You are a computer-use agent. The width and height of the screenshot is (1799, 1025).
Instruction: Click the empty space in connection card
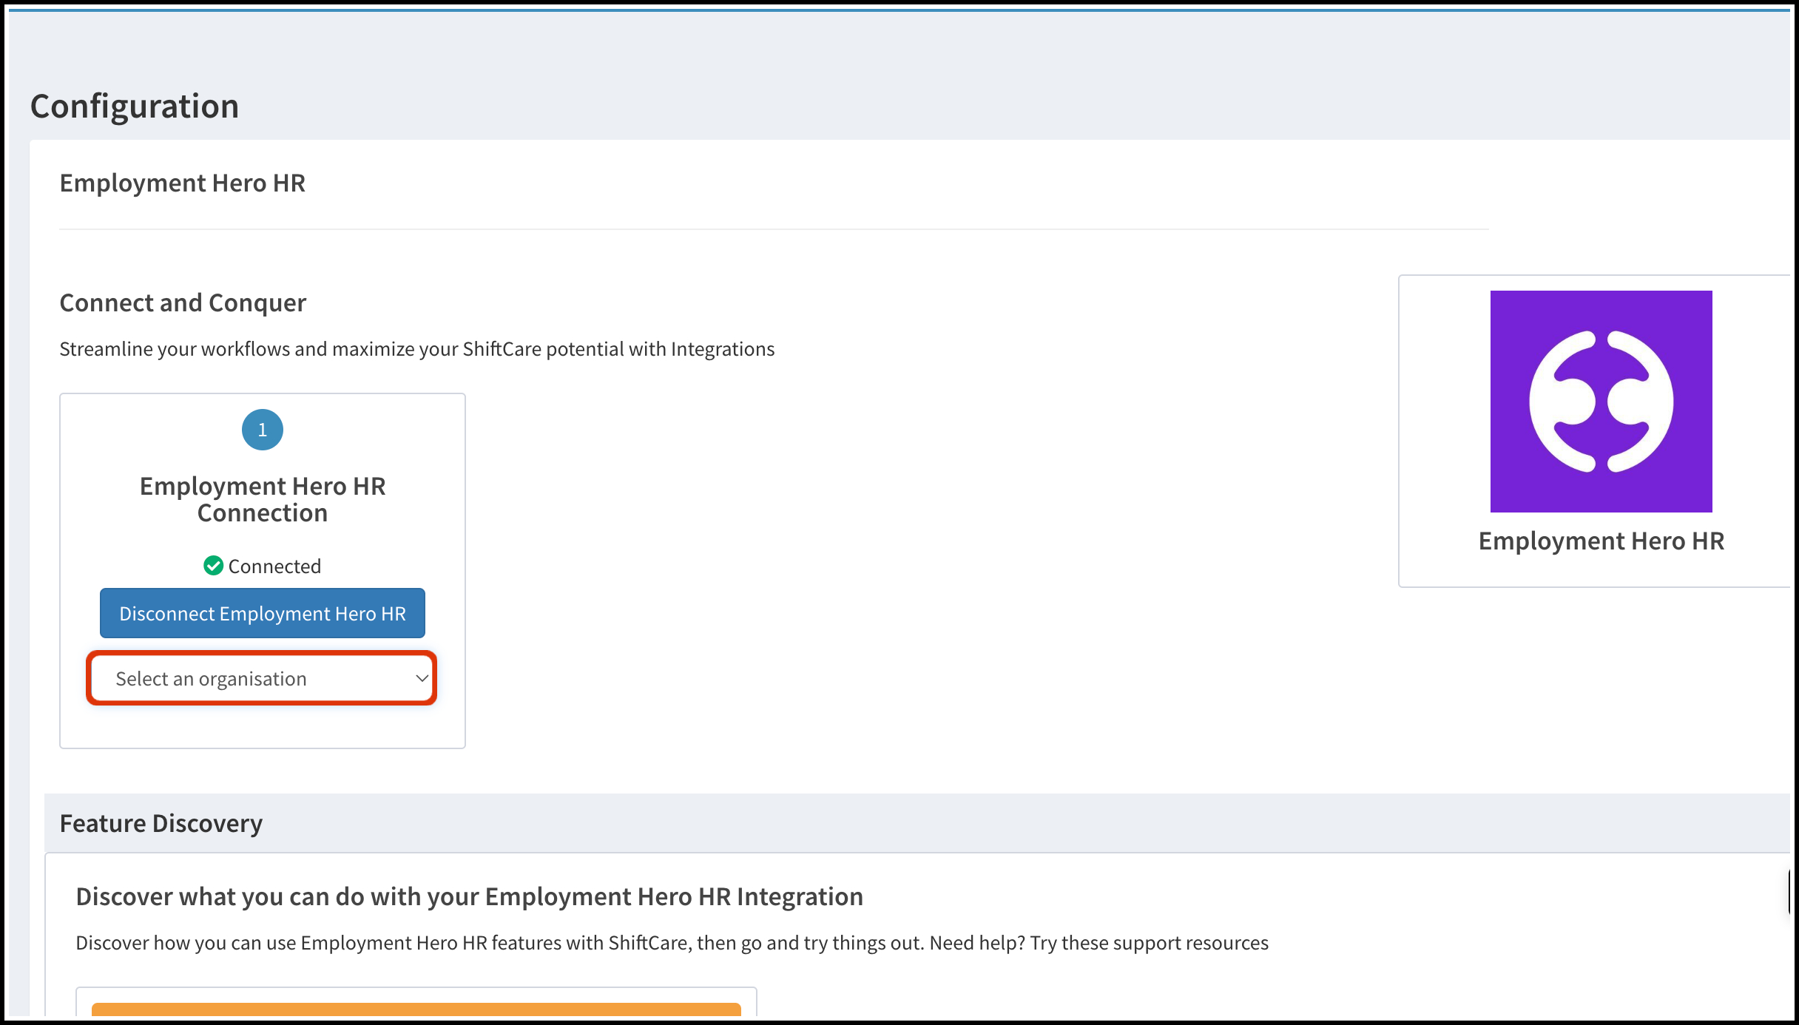[x=263, y=727]
